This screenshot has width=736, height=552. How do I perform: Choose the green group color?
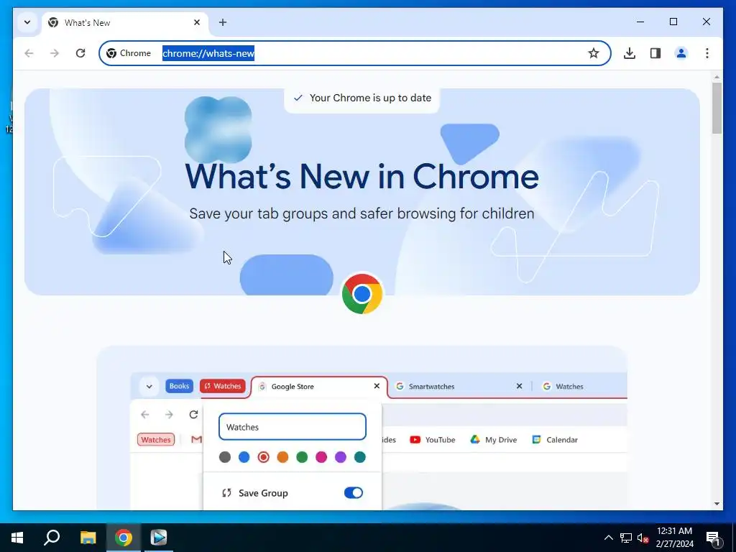click(x=302, y=457)
